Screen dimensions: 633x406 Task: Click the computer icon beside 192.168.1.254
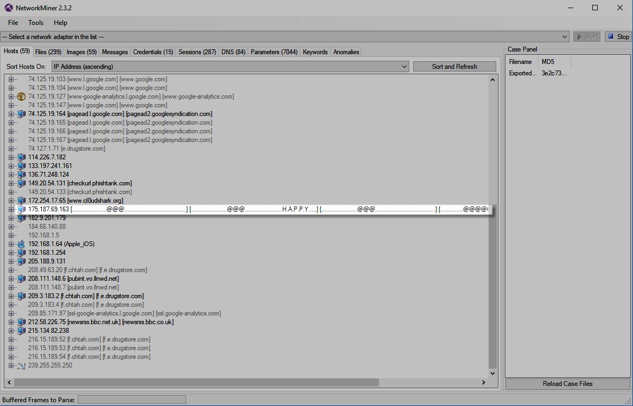pos(21,253)
